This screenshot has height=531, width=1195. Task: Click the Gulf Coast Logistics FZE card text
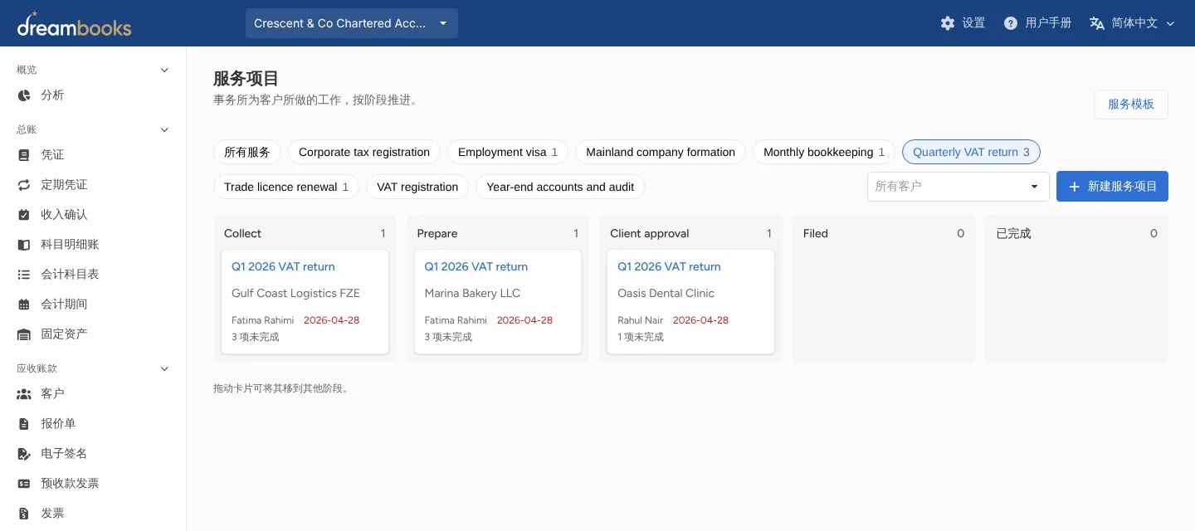(x=295, y=293)
